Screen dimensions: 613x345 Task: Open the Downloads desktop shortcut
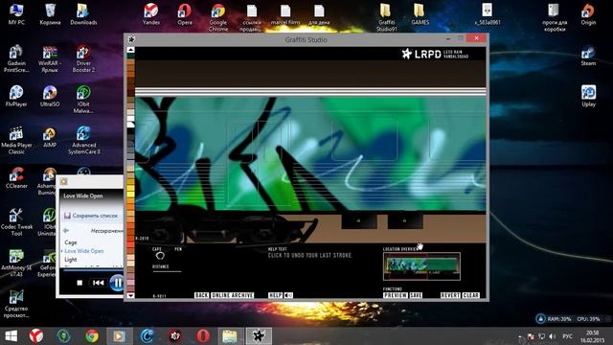pos(83,14)
